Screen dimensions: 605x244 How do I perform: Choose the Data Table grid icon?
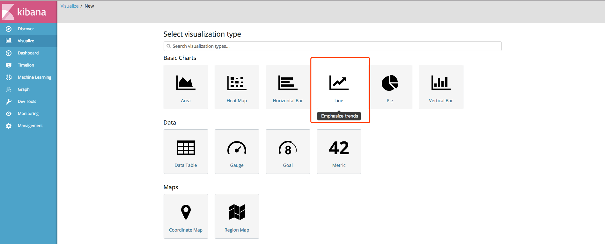click(186, 147)
